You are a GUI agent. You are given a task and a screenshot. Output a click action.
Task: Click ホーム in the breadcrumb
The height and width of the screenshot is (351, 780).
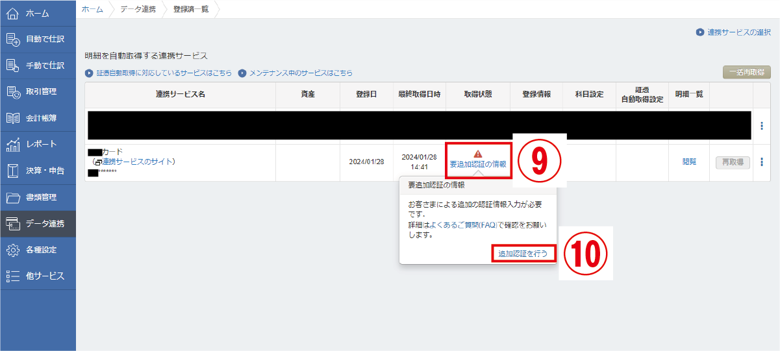click(x=92, y=9)
